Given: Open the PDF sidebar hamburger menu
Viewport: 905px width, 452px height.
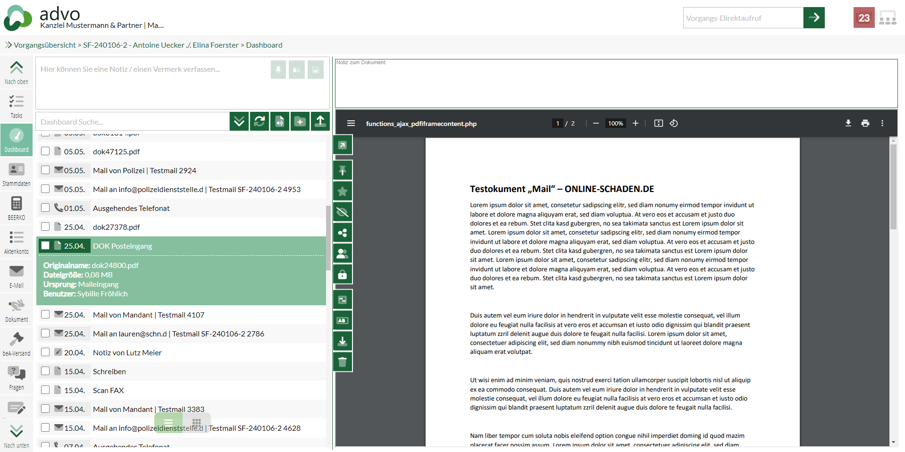Looking at the screenshot, I should pos(351,123).
